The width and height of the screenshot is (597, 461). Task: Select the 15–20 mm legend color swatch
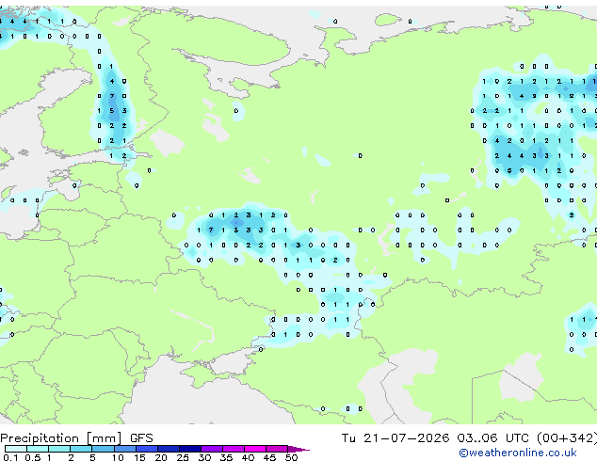[x=146, y=449]
